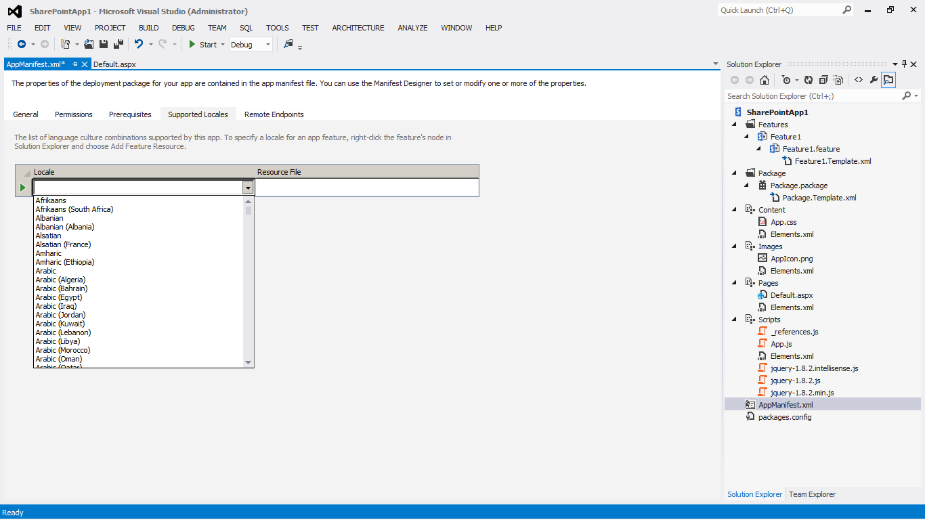Collapse the Features folder node
The height and width of the screenshot is (520, 925).
tap(735, 125)
